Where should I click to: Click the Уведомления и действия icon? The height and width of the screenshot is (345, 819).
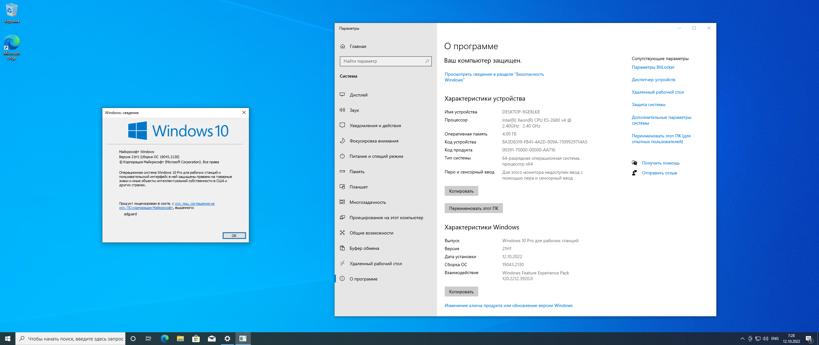(342, 126)
